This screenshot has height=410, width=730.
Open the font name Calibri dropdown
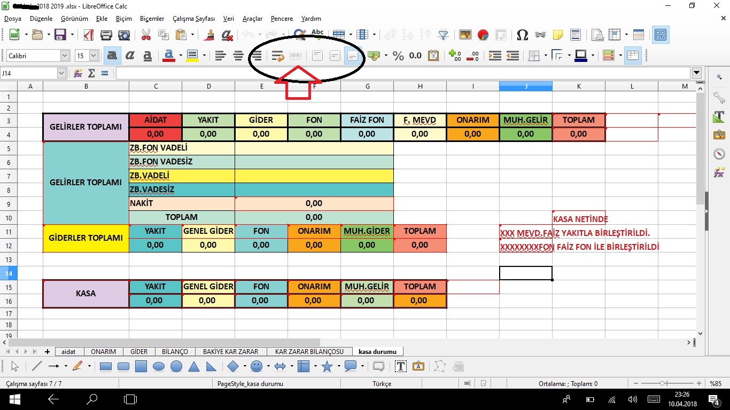point(65,56)
